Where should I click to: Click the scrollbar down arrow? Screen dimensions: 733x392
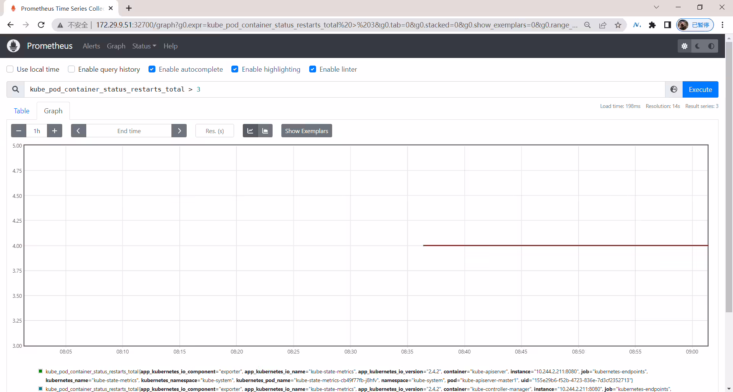(x=729, y=389)
